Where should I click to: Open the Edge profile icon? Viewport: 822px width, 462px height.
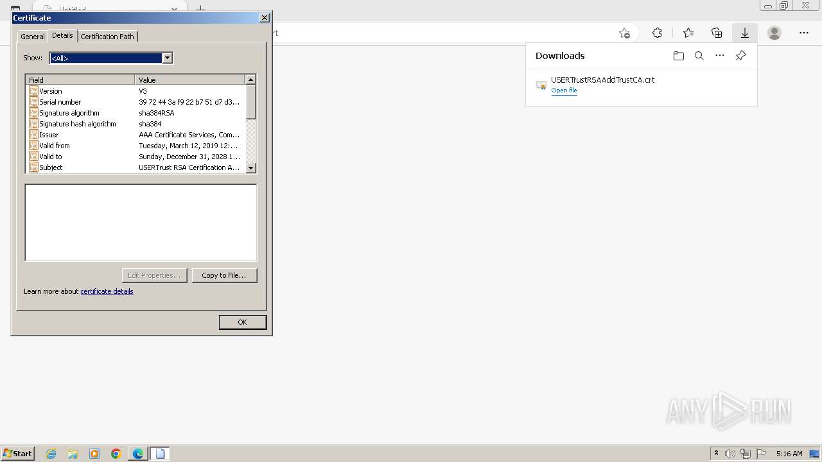click(774, 33)
